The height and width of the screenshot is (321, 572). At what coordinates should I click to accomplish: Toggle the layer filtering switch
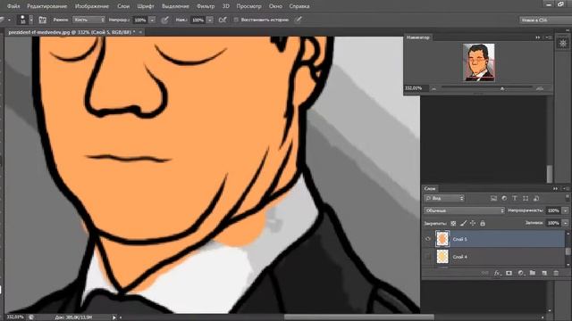click(567, 198)
